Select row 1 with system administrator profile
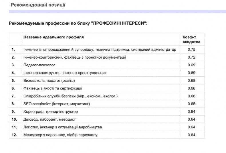Image resolution: width=226 pixels, height=153 pixels. tap(107, 49)
